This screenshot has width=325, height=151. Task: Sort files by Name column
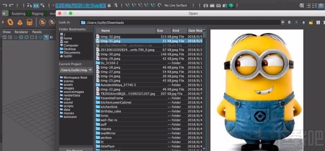pyautogui.click(x=126, y=31)
